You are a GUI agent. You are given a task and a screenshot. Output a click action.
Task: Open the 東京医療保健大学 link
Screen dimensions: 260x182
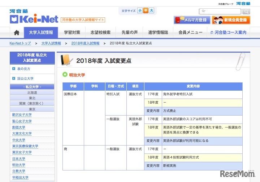25,146
